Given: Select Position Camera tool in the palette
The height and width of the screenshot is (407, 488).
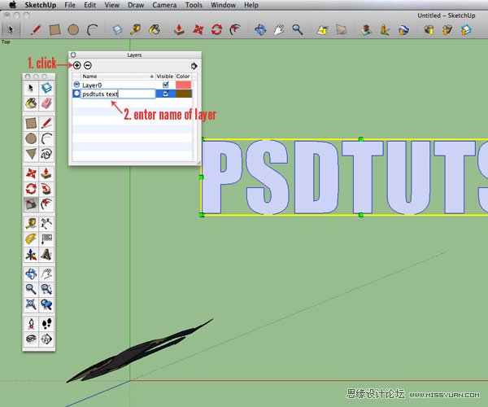Looking at the screenshot, I should 31,324.
